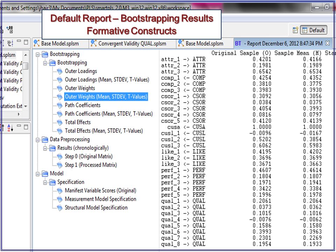Click the horizontal scroll right arrow in projects panel
Image resolution: width=336 pixels, height=252 pixels.
(x=19, y=114)
